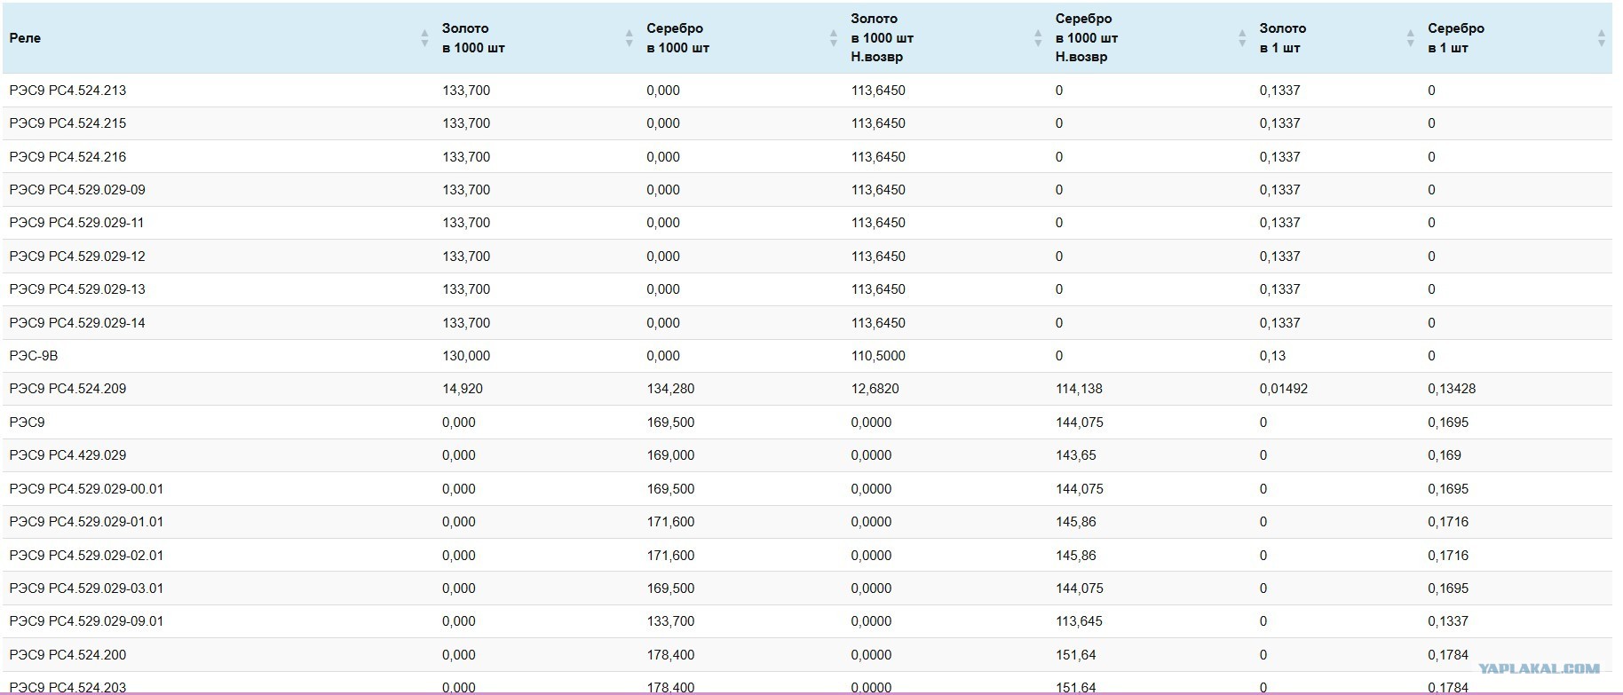
Task: Select silver value 169,000 in РС4.429.029 row
Action: 670,455
